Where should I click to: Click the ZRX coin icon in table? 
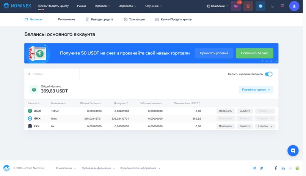pyautogui.click(x=30, y=126)
